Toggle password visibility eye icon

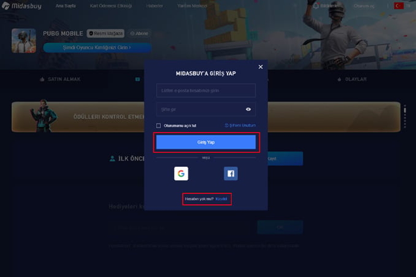tap(249, 109)
